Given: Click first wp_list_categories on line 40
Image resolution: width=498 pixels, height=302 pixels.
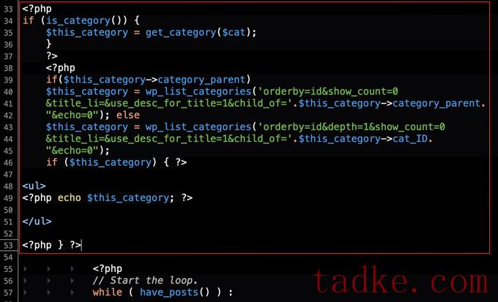Looking at the screenshot, I should (x=198, y=92).
